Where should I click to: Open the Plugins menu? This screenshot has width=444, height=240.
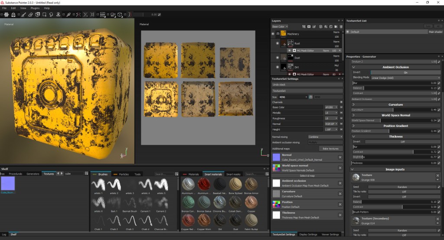coord(35,8)
